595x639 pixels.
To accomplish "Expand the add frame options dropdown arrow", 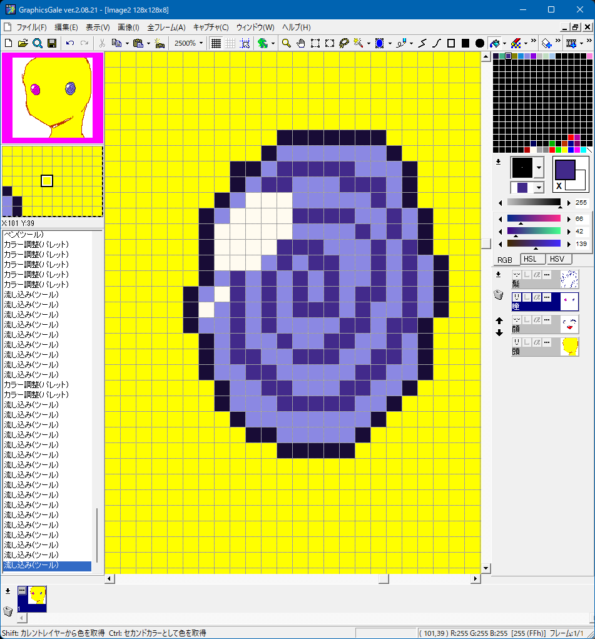I will click(x=582, y=43).
